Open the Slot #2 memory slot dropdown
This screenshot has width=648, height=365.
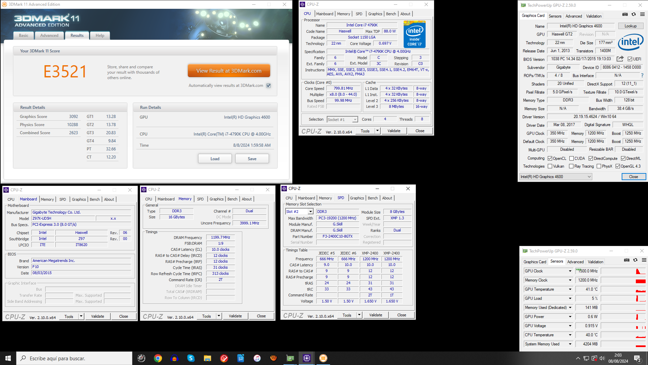299,212
